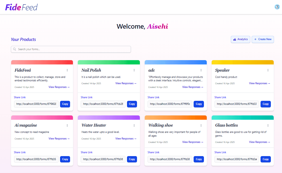The image size is (282, 173).
Task: Open the Walking shoe three-dot menu
Action: tap(201, 125)
